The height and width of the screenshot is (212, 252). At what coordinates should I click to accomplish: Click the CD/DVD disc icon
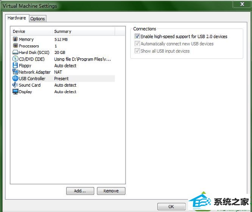tap(15, 59)
